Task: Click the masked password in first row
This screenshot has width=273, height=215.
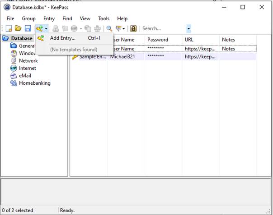Action: click(x=155, y=48)
